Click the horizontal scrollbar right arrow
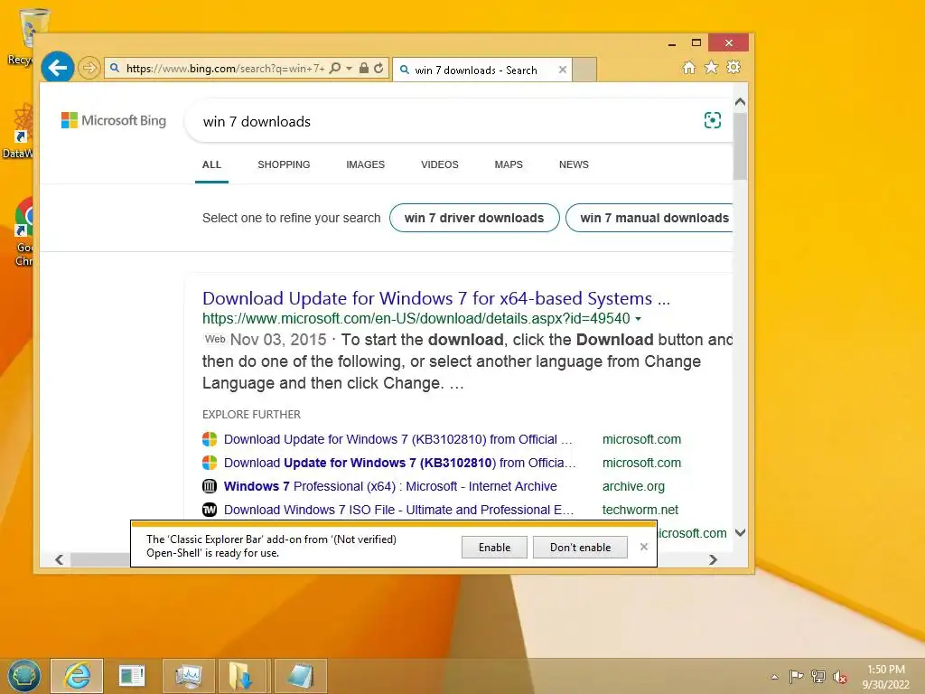The height and width of the screenshot is (694, 925). [713, 559]
